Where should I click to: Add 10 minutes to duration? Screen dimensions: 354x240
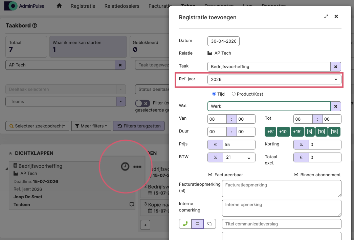point(283,132)
